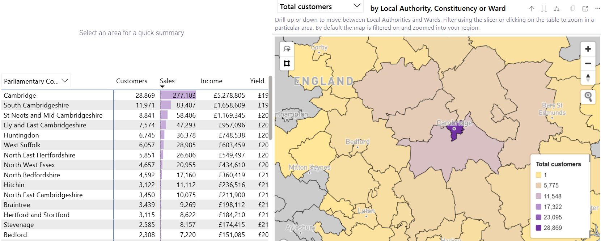Click the table's vertical scrollbar
Viewport: 601px width, 241px height.
[270, 109]
